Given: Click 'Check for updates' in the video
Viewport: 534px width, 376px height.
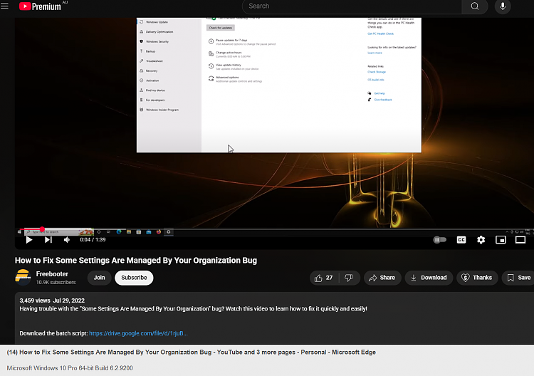Looking at the screenshot, I should (x=220, y=28).
